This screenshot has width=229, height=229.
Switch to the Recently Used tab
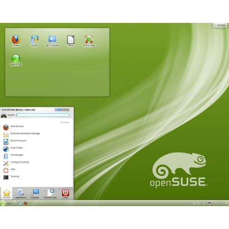(x=50, y=193)
